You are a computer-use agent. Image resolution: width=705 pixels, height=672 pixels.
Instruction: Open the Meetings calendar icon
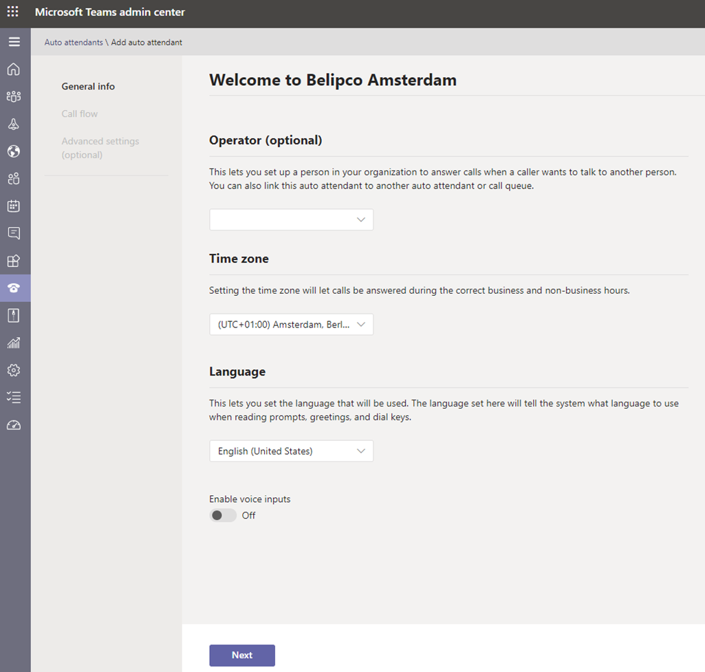(x=14, y=206)
